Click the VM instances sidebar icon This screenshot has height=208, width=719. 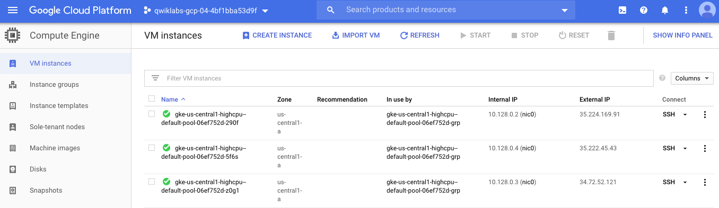point(13,64)
